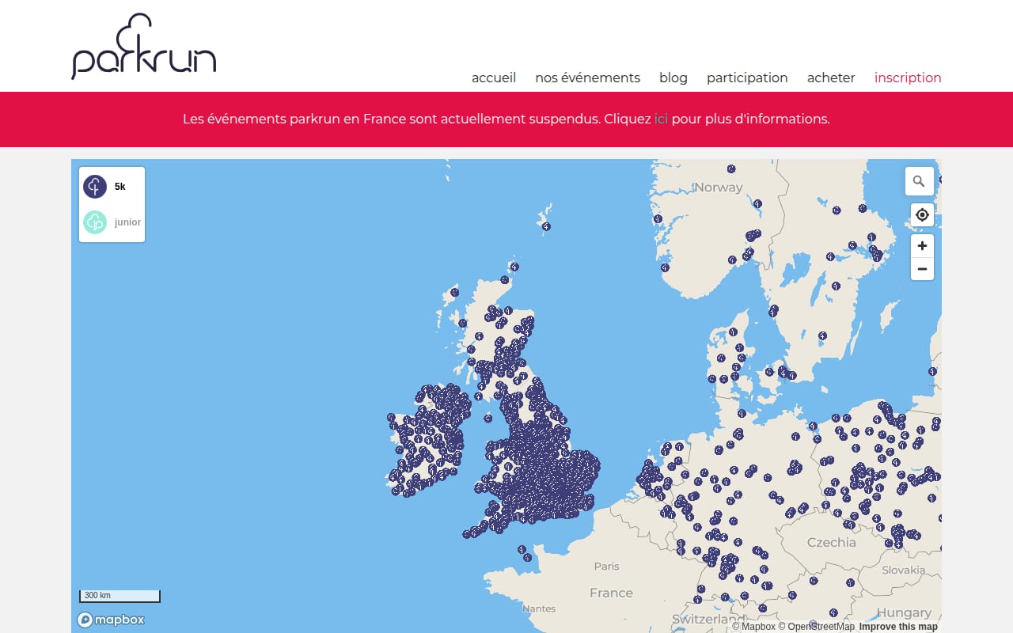Viewport: 1013px width, 633px height.
Task: Open the map search magnifier button
Action: 919,181
